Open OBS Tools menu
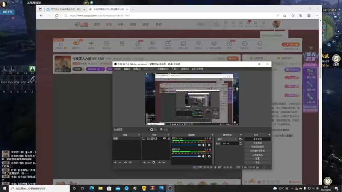This screenshot has height=192, width=342. point(175,69)
